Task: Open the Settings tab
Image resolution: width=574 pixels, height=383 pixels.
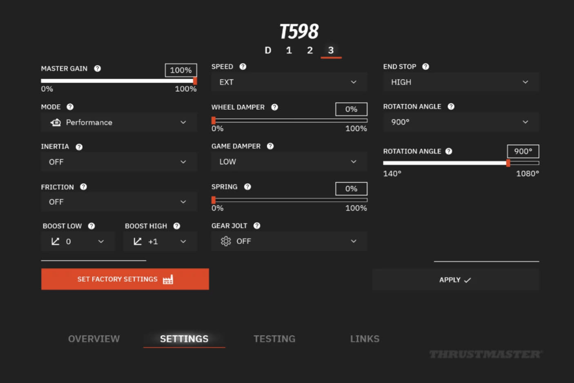Action: (x=184, y=339)
